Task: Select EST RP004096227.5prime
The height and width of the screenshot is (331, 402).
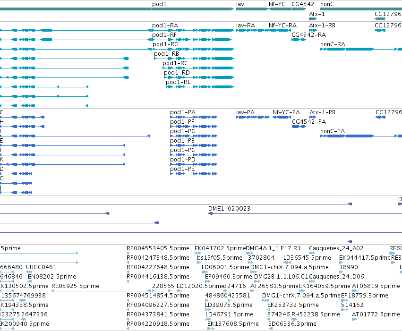Action: (158, 305)
